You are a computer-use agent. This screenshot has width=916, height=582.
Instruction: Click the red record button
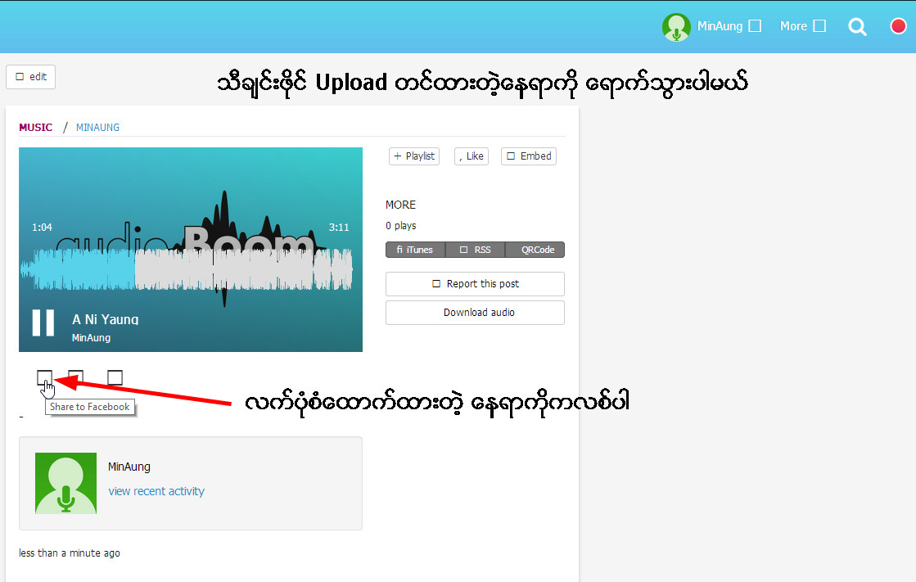898,26
